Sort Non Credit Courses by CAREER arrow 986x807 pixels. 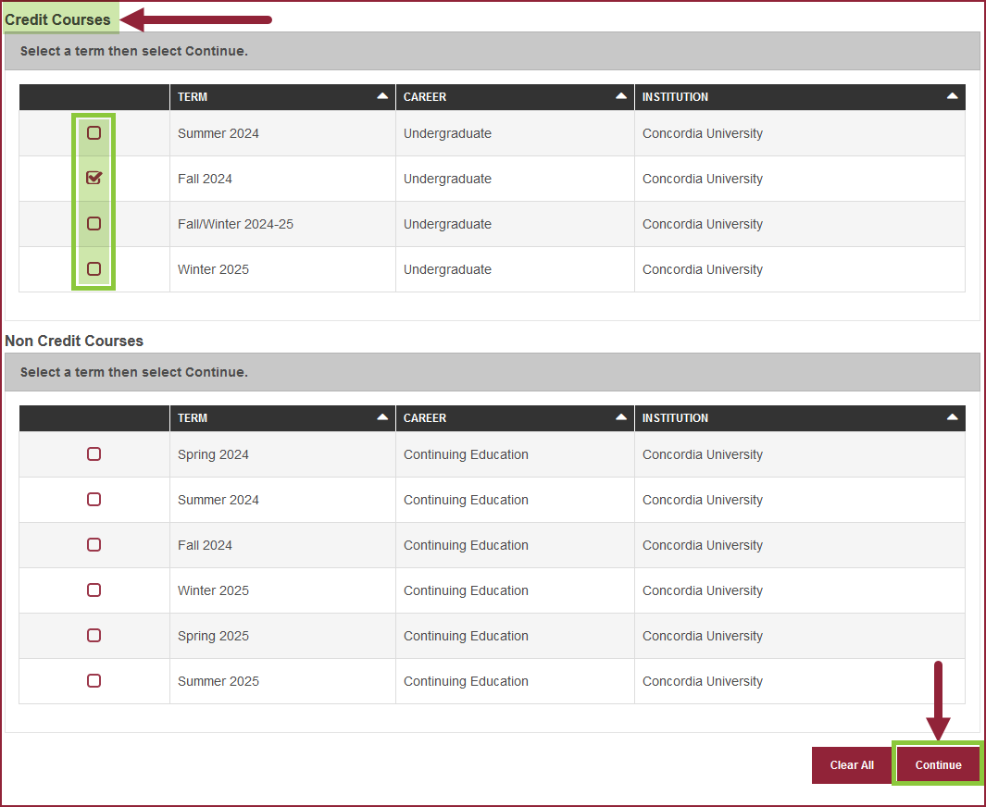pyautogui.click(x=621, y=417)
